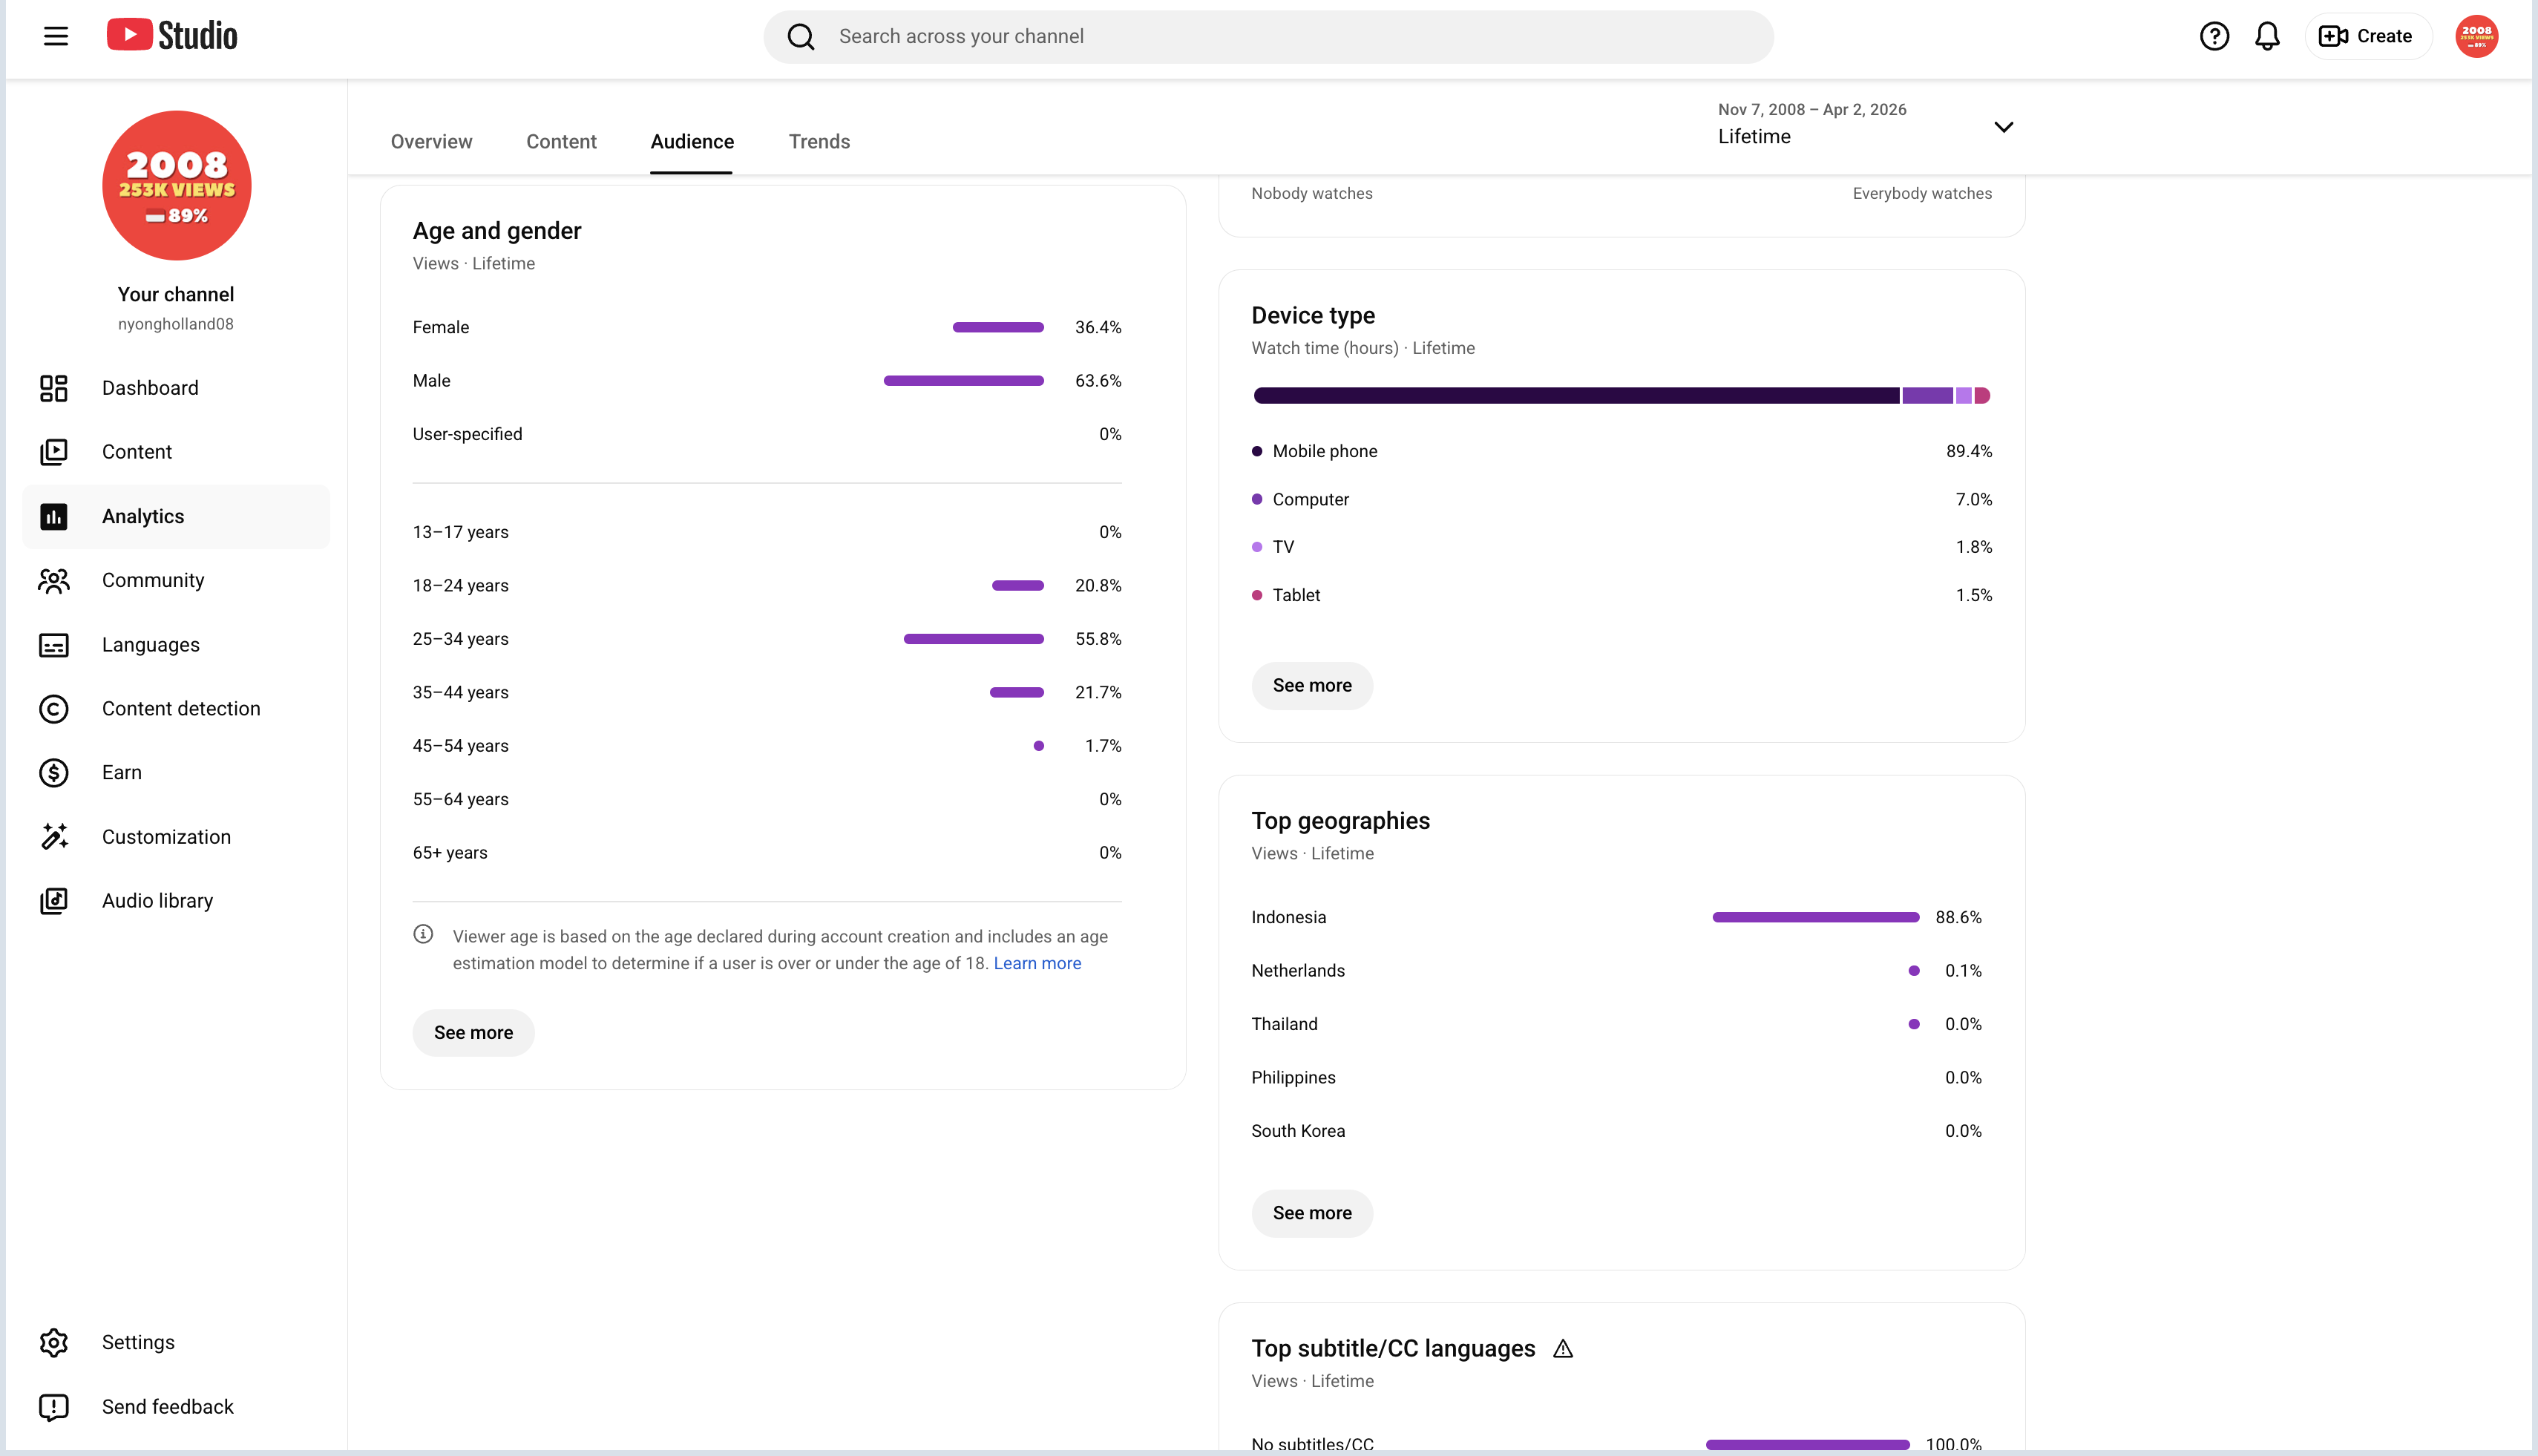Click the Customization magic wand icon
Image resolution: width=2538 pixels, height=1456 pixels.
pos(54,837)
